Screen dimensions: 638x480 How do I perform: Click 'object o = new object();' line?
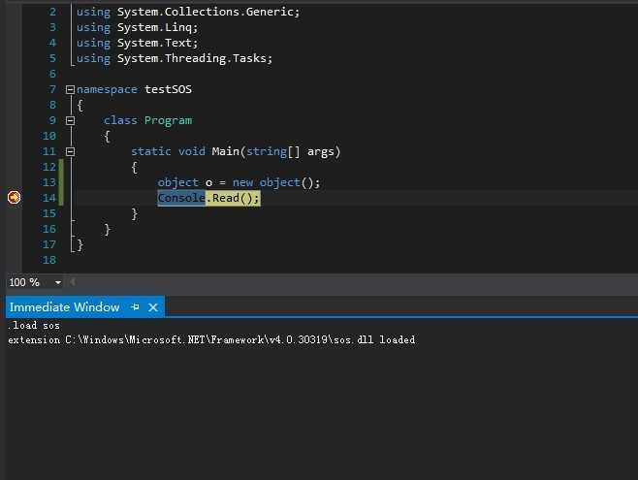coord(239,182)
